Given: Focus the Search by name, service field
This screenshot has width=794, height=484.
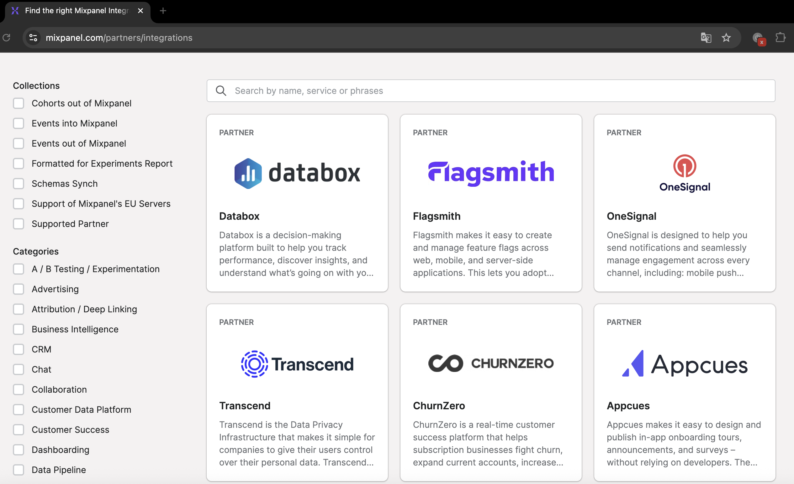Looking at the screenshot, I should (x=491, y=91).
